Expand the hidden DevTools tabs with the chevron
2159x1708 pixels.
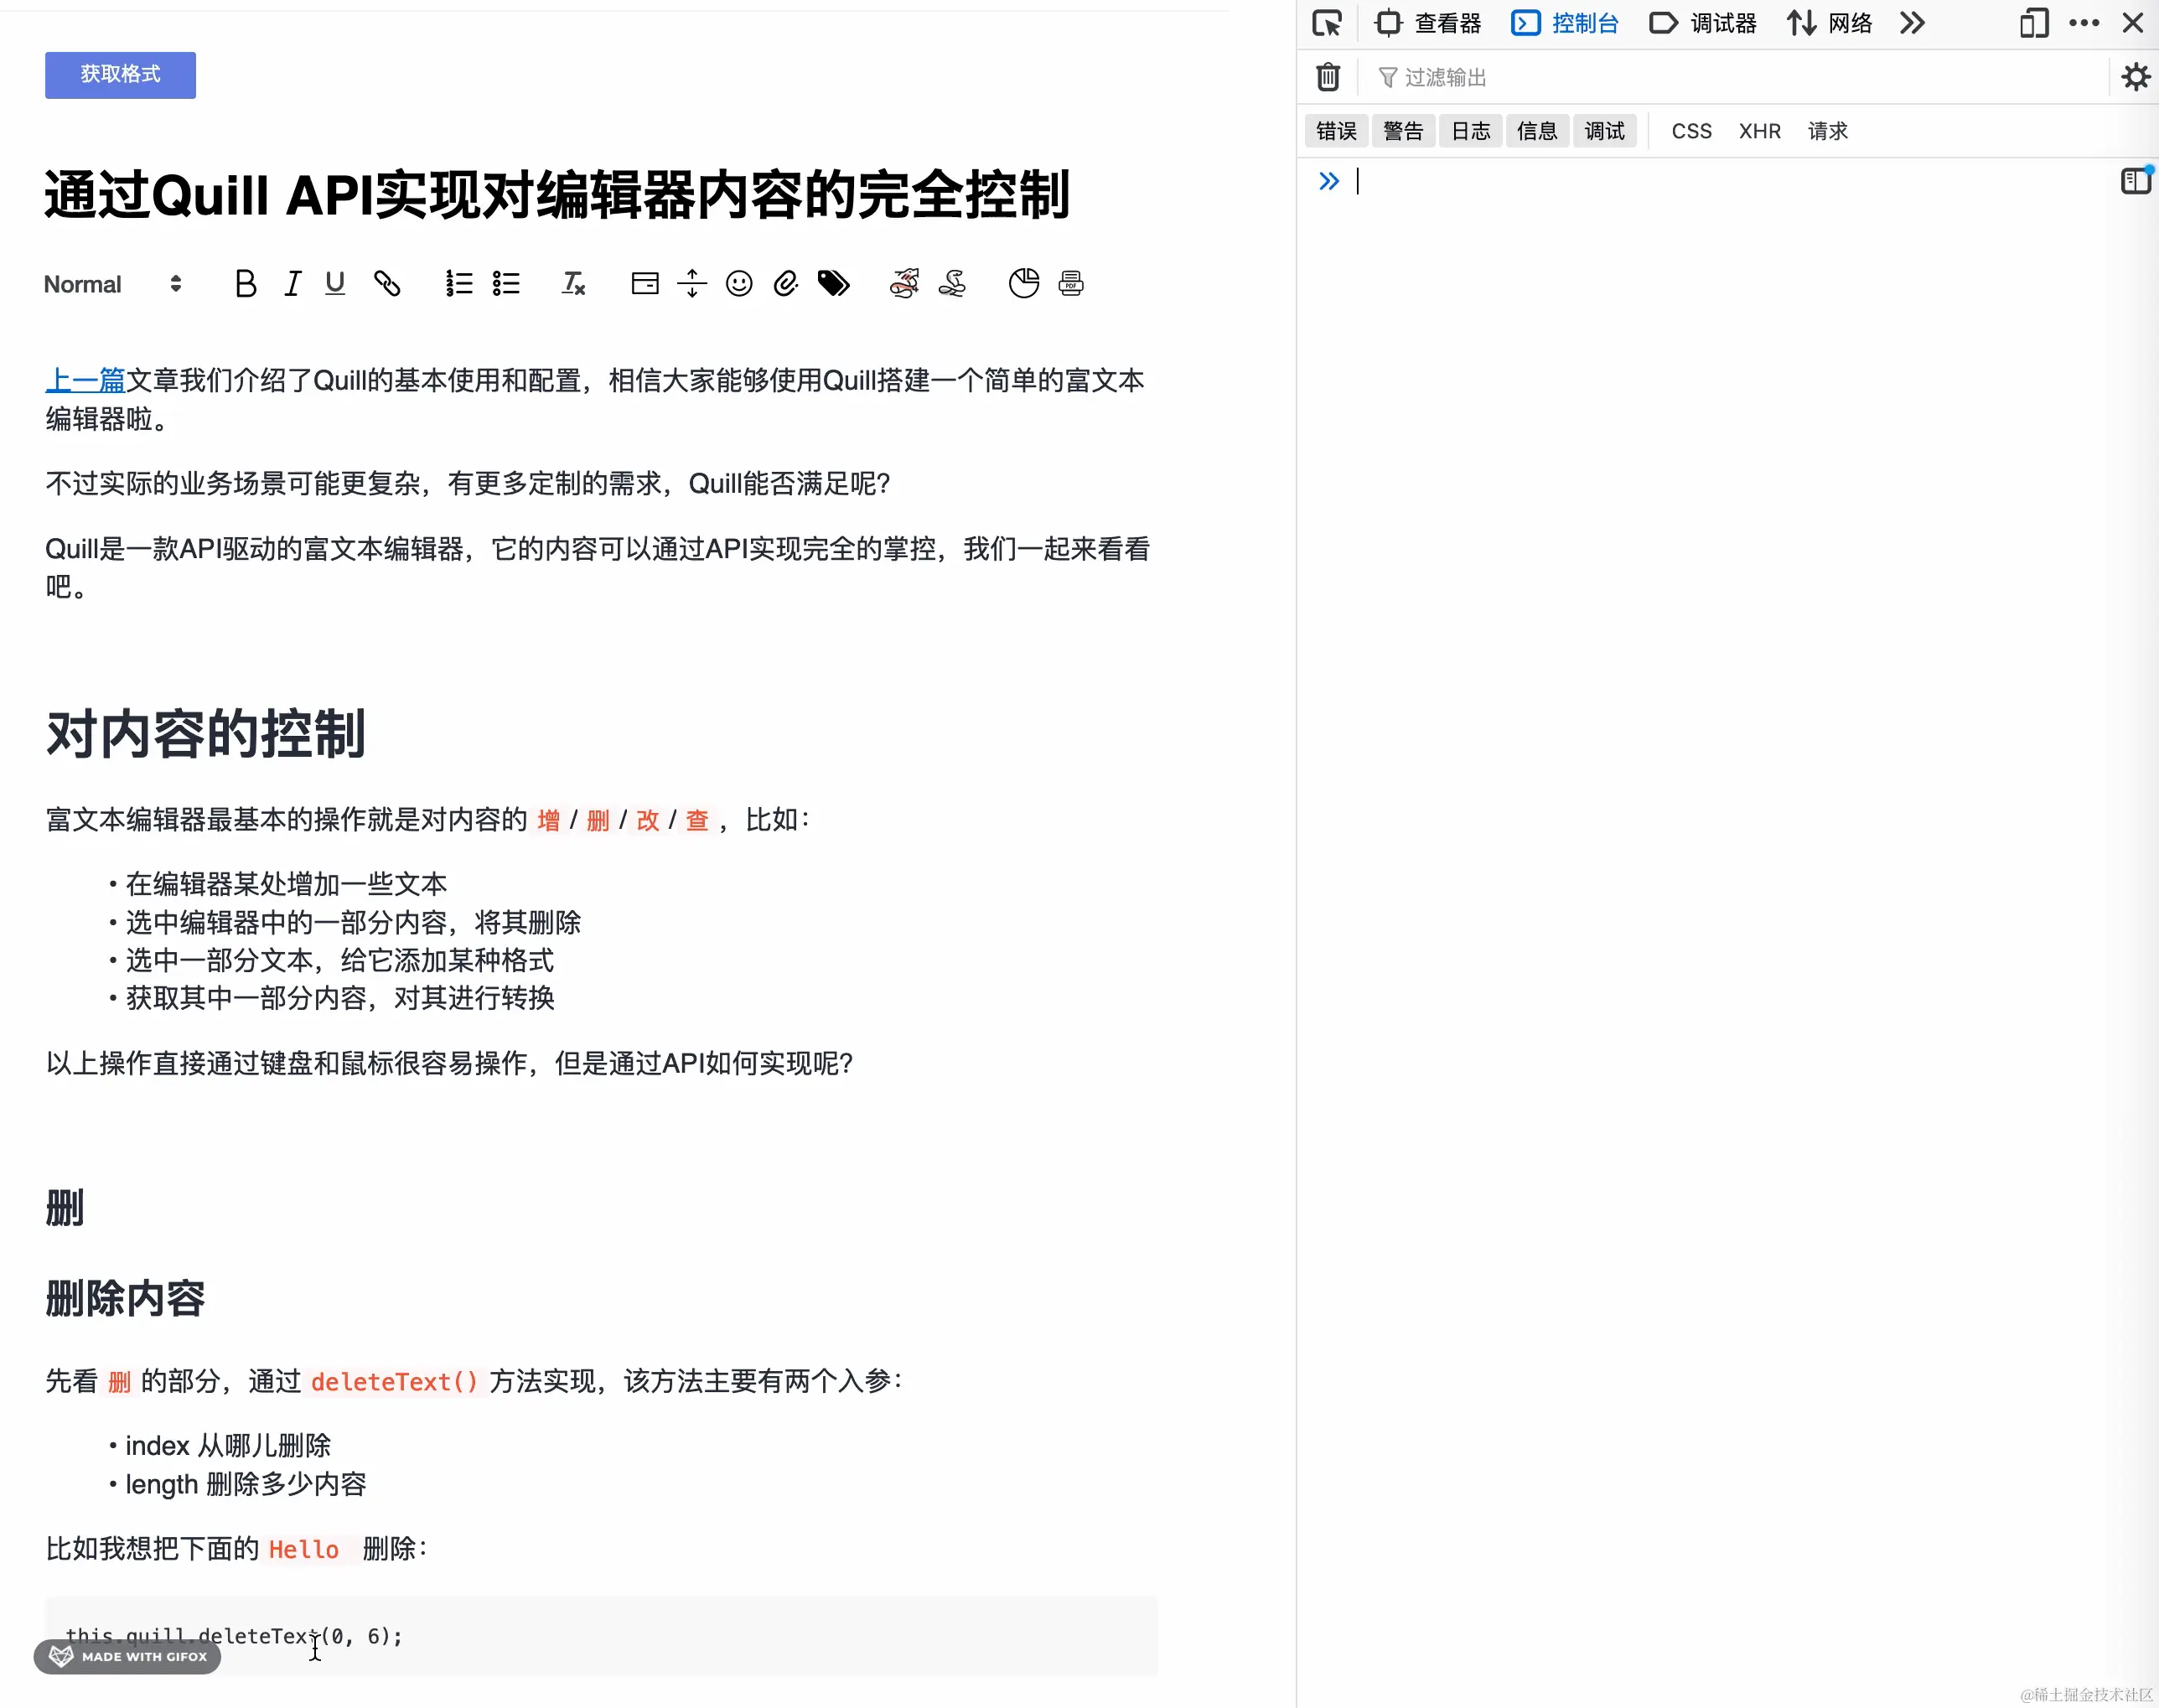[1912, 22]
